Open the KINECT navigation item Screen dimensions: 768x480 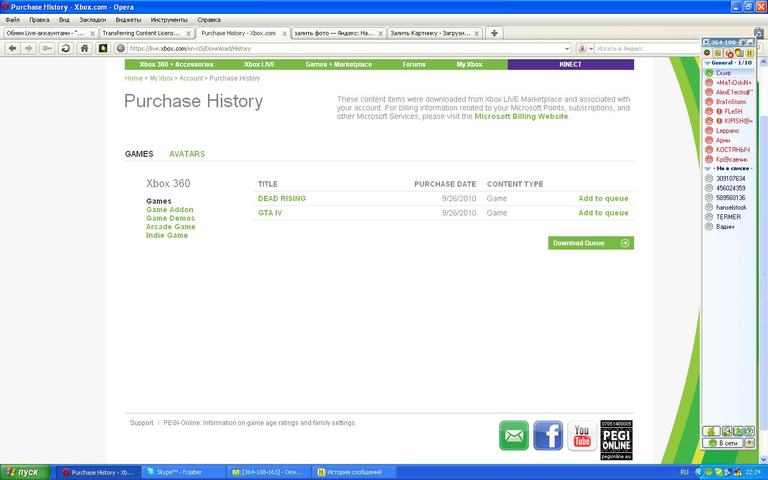571,65
